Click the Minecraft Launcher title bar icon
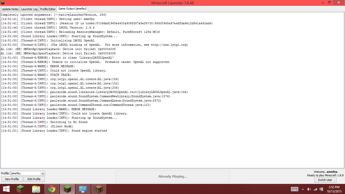Viewport: 345px width, 194px height. 3,3
